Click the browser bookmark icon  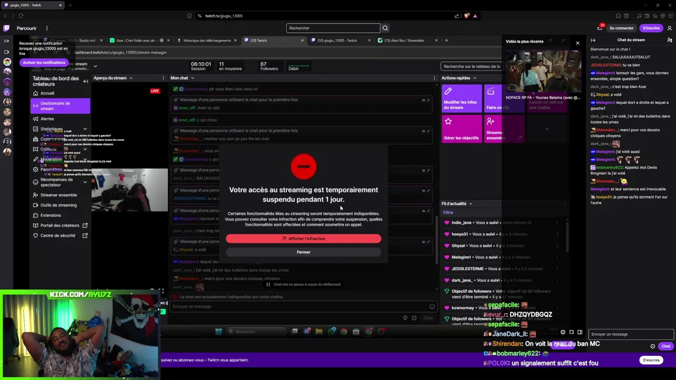pos(190,16)
